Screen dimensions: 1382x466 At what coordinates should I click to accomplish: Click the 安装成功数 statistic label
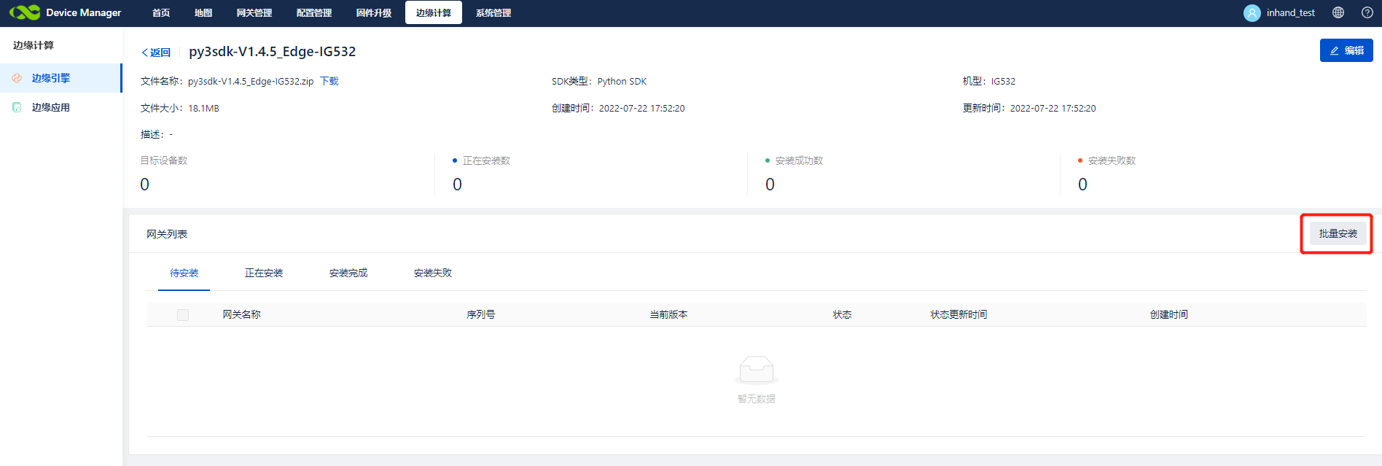point(799,160)
